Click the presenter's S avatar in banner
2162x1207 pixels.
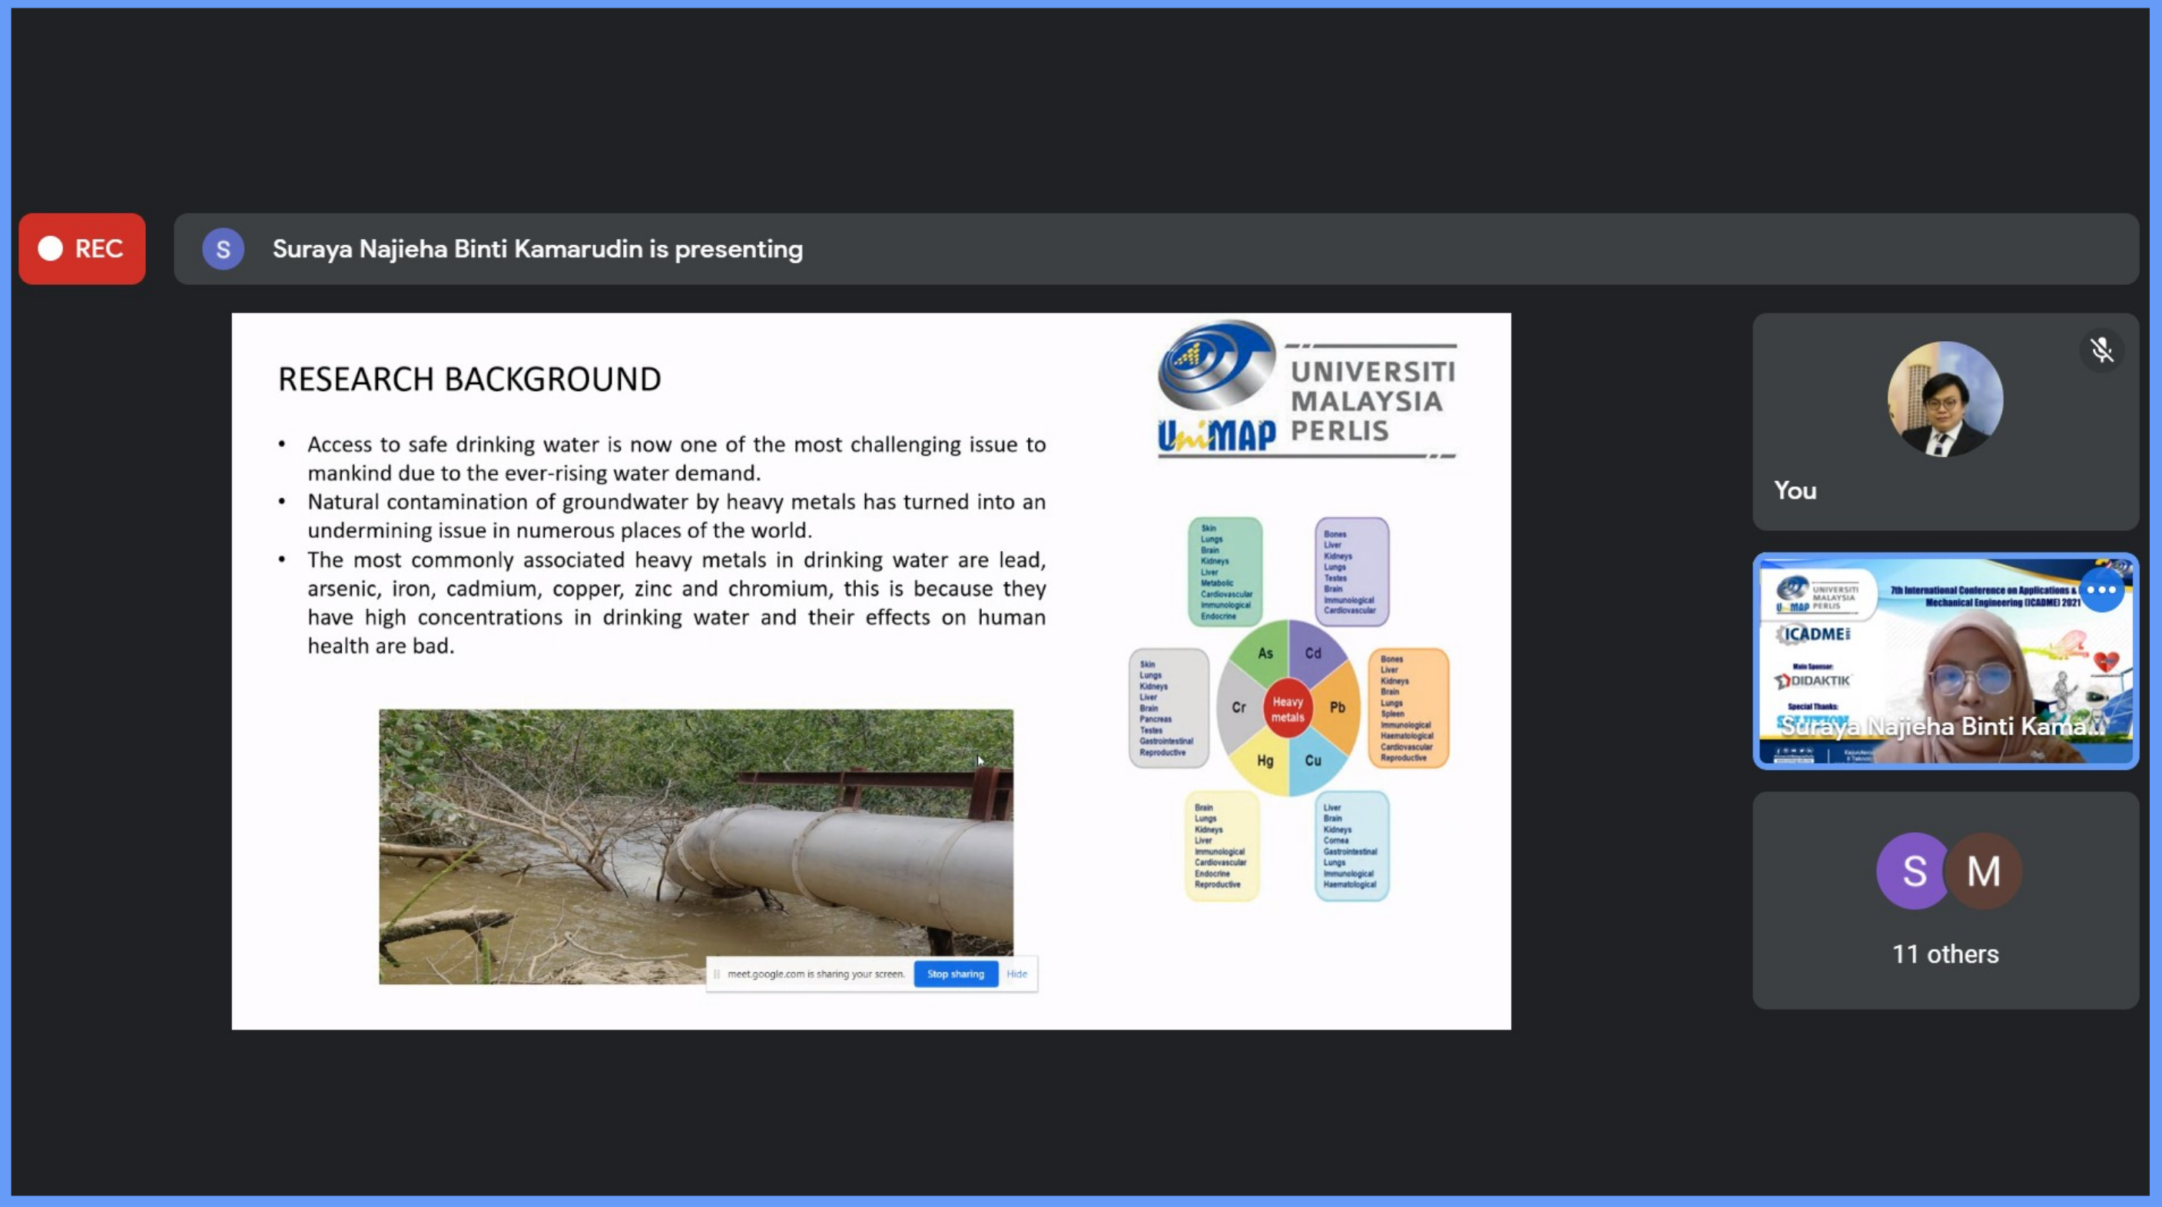[x=224, y=249]
